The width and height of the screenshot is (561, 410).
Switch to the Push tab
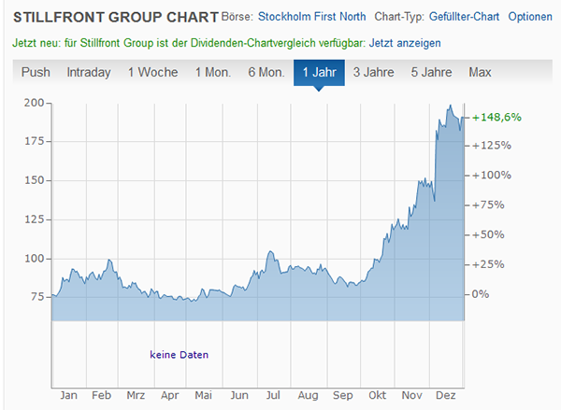click(36, 72)
